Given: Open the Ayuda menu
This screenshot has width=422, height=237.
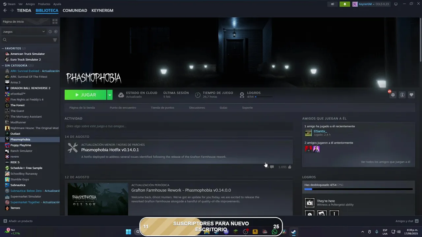Looking at the screenshot, I should point(57,4).
